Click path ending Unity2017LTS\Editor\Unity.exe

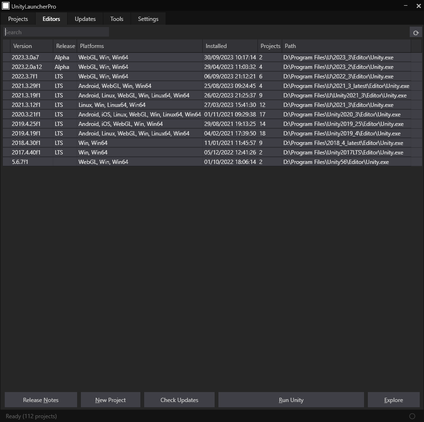pyautogui.click(x=343, y=152)
